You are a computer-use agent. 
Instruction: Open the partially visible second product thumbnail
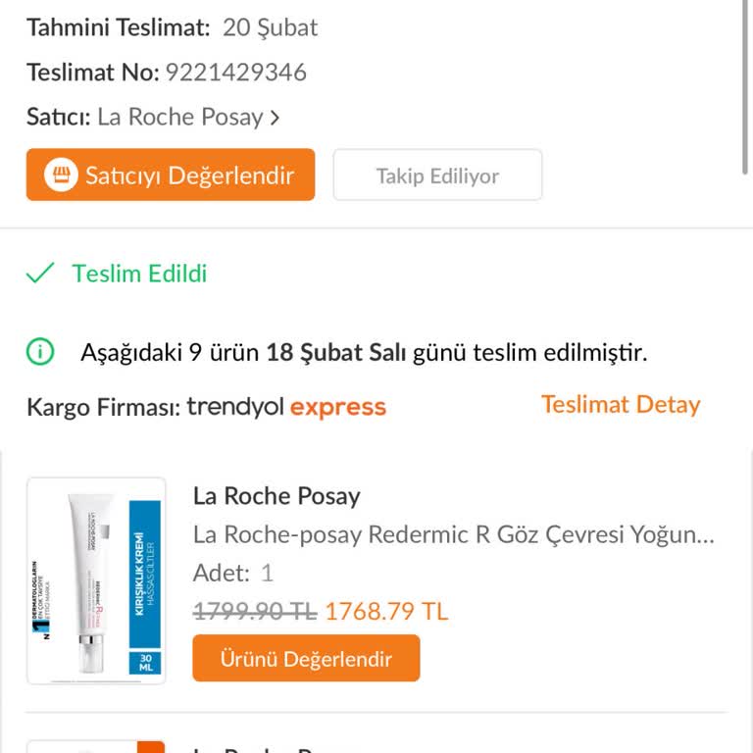pos(88,747)
